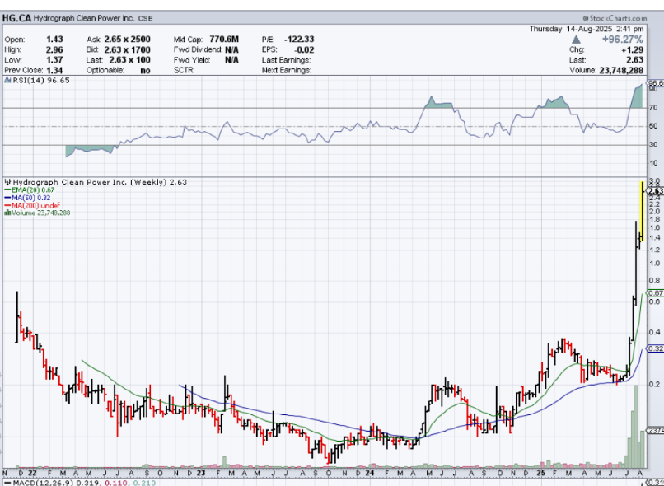Image resolution: width=664 pixels, height=486 pixels.
Task: Click the blue MA(50) line swatch in legend
Action: click(x=7, y=198)
